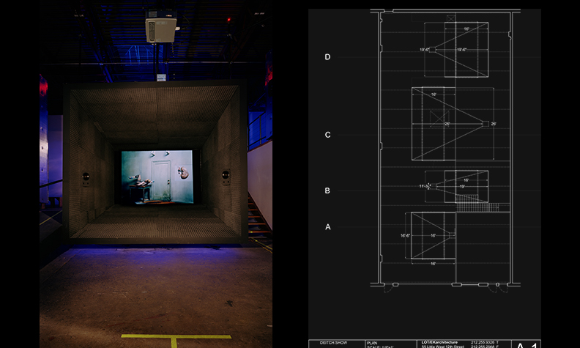Open the architectural floor plan drawing
Image resolution: width=580 pixels, height=348 pixels.
(x=425, y=179)
